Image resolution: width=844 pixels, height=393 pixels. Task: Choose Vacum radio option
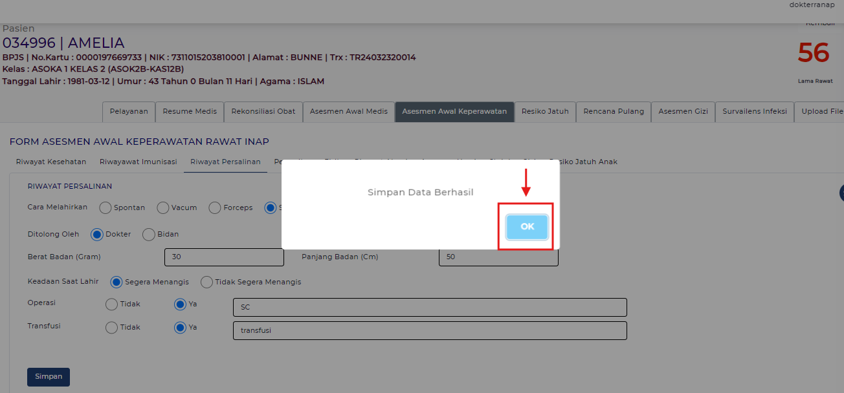(163, 207)
